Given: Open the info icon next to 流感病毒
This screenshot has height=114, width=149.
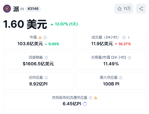Looking at the screenshot, I should click(x=46, y=57).
